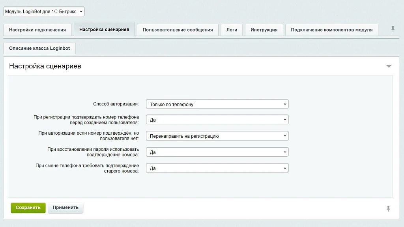Click label При смене телефона требовать подтверждение
404x227 pixels.
(x=87, y=168)
